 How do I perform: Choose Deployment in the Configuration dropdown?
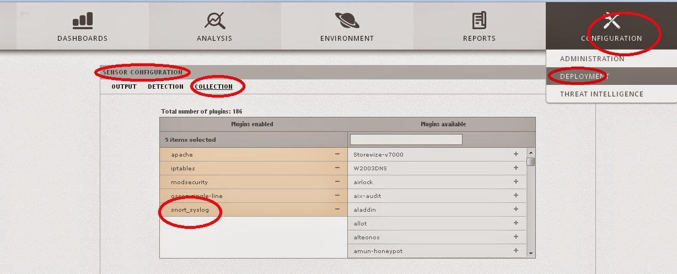tap(584, 77)
